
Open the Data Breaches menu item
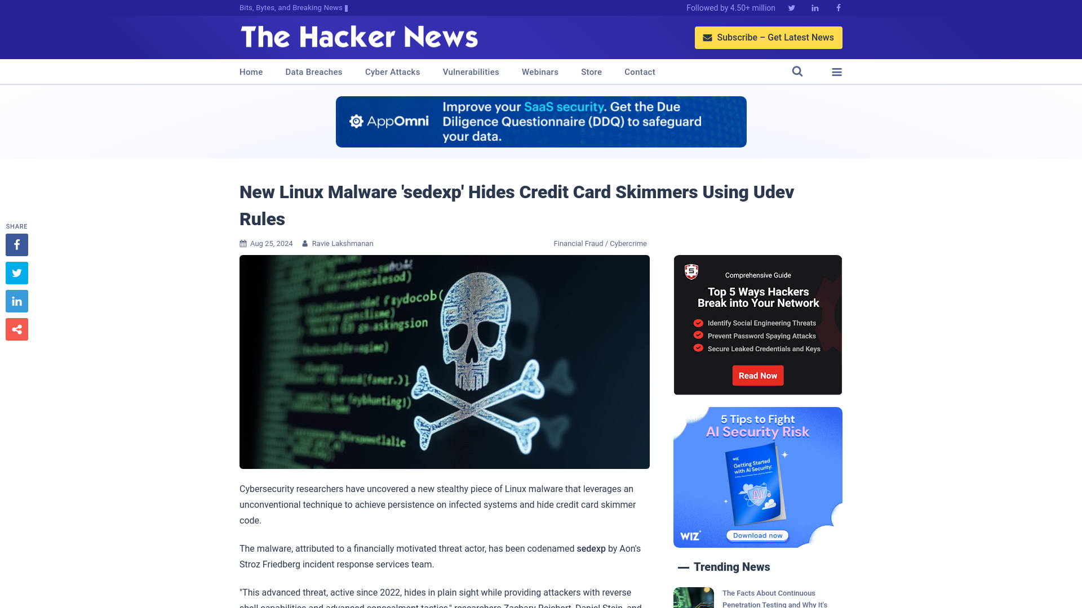pyautogui.click(x=313, y=71)
